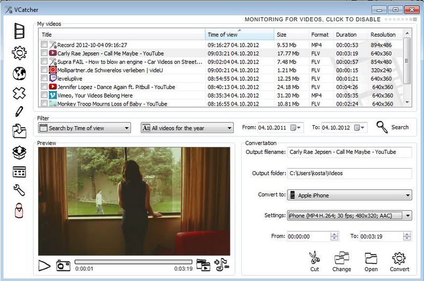Image resolution: width=424 pixels, height=281 pixels.
Task: Click the globe sidebar icon
Action: 19,74
